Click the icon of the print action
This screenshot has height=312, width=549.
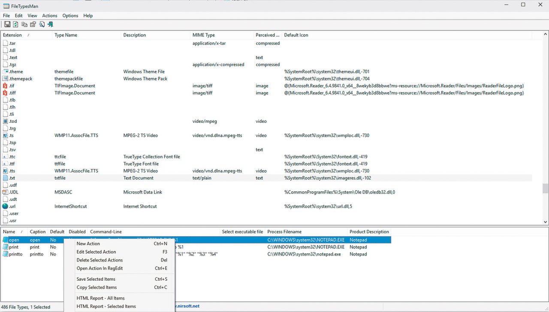click(6, 247)
